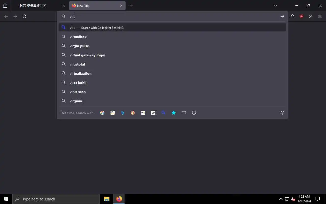Search in History clock icon
Screen dimensions: 326x204
194,113
